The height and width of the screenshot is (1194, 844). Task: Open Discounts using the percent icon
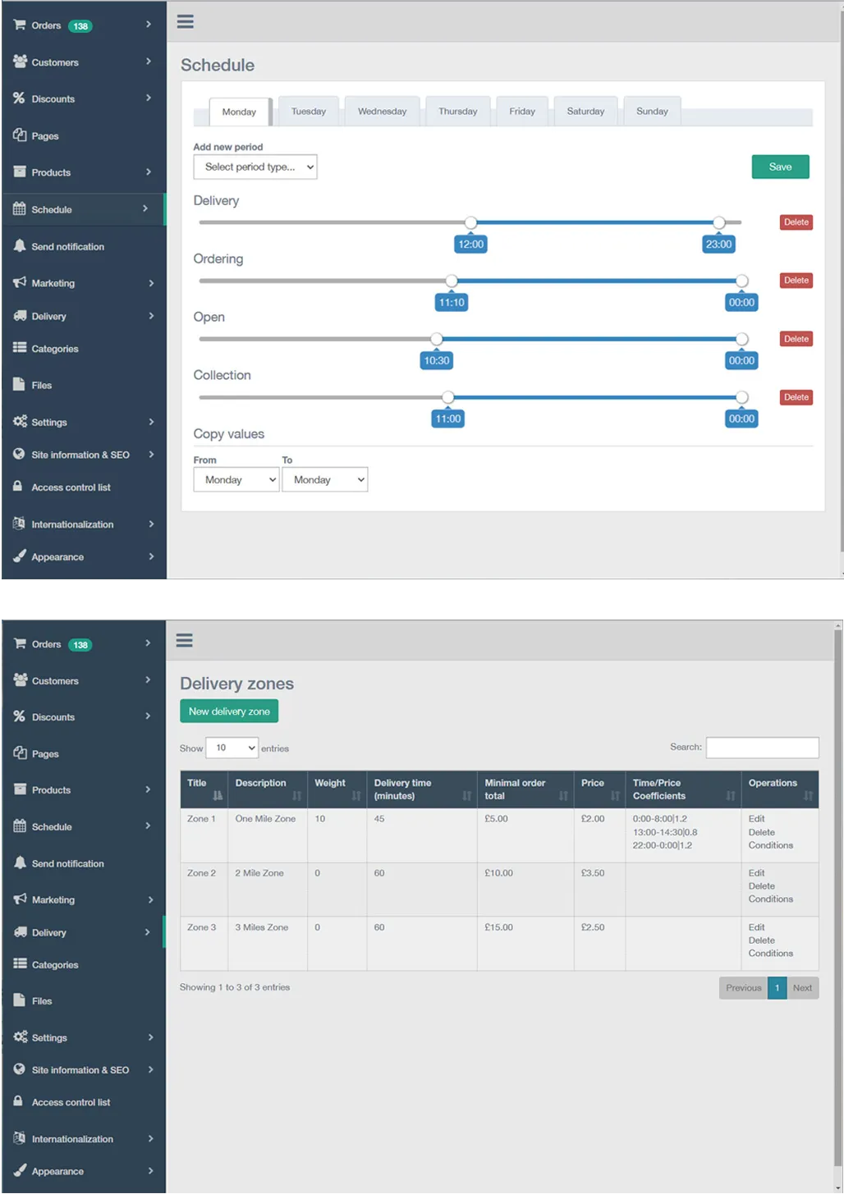pyautogui.click(x=18, y=98)
